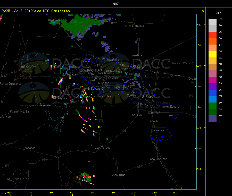Click the 'L_Malvinas' place label
Screen dimensions: 232x196
point(102,96)
